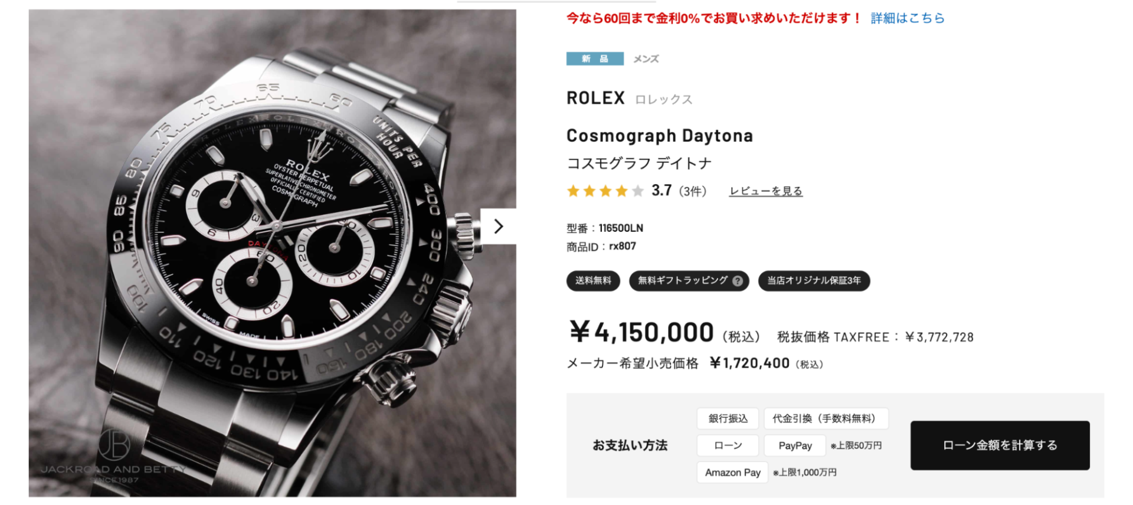
Task: View reviews via レビューを見る link
Action: coord(765,191)
